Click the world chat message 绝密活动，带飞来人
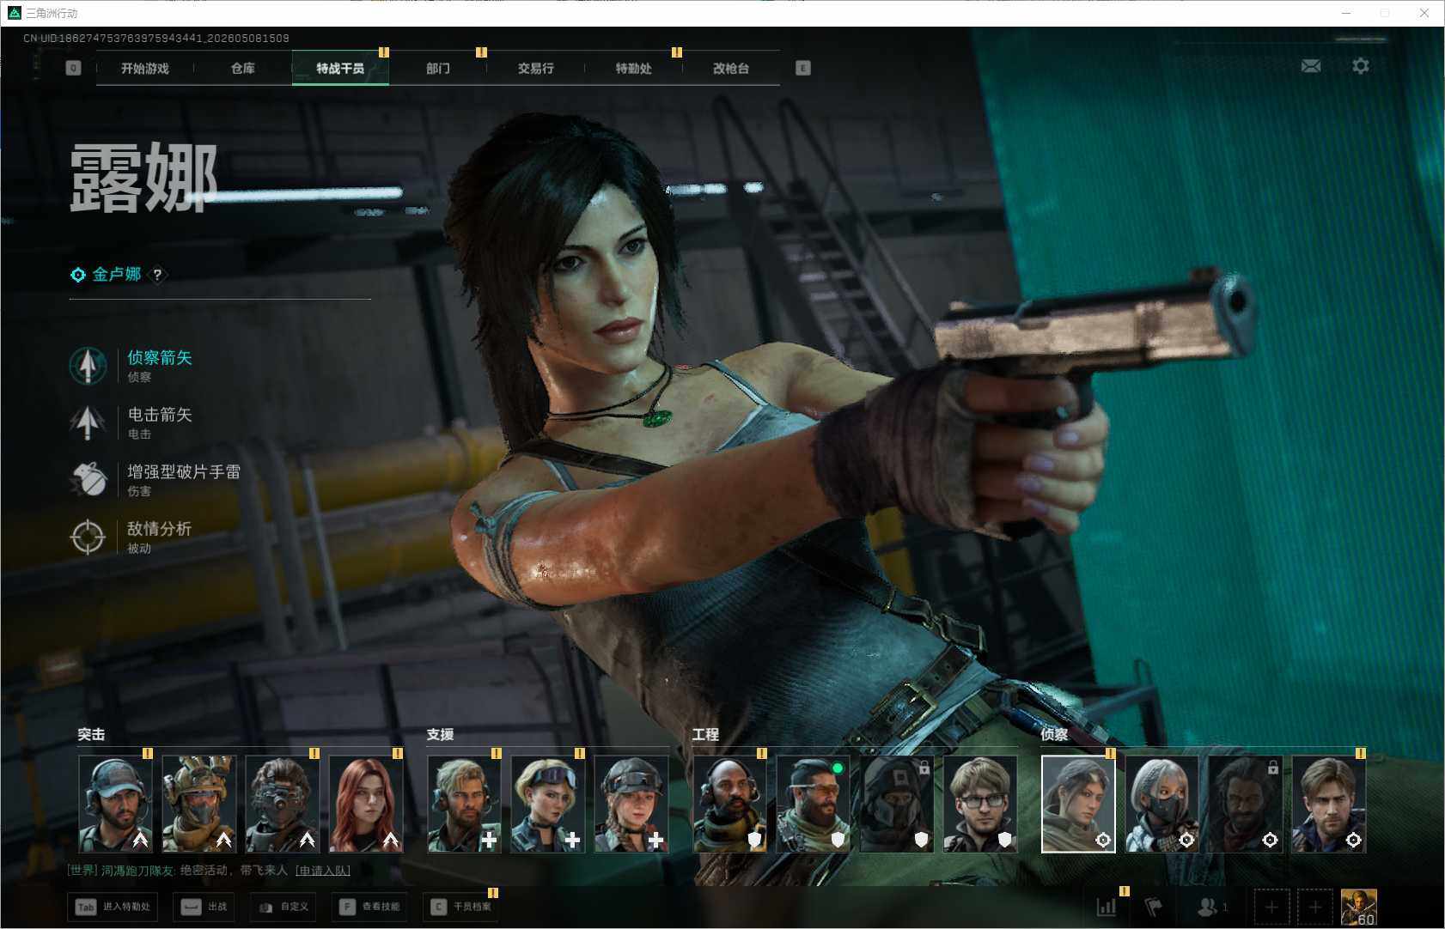The image size is (1445, 929). pyautogui.click(x=234, y=871)
